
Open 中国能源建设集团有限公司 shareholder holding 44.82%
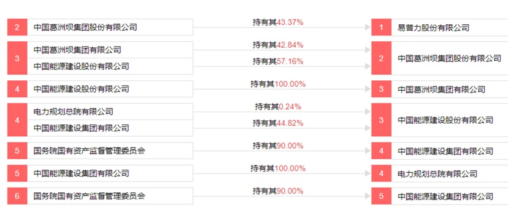click(x=82, y=128)
